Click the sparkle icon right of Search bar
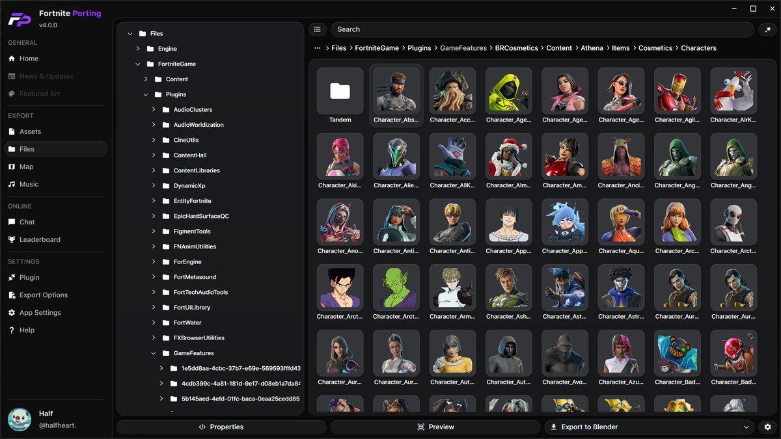This screenshot has height=439, width=781. click(767, 29)
